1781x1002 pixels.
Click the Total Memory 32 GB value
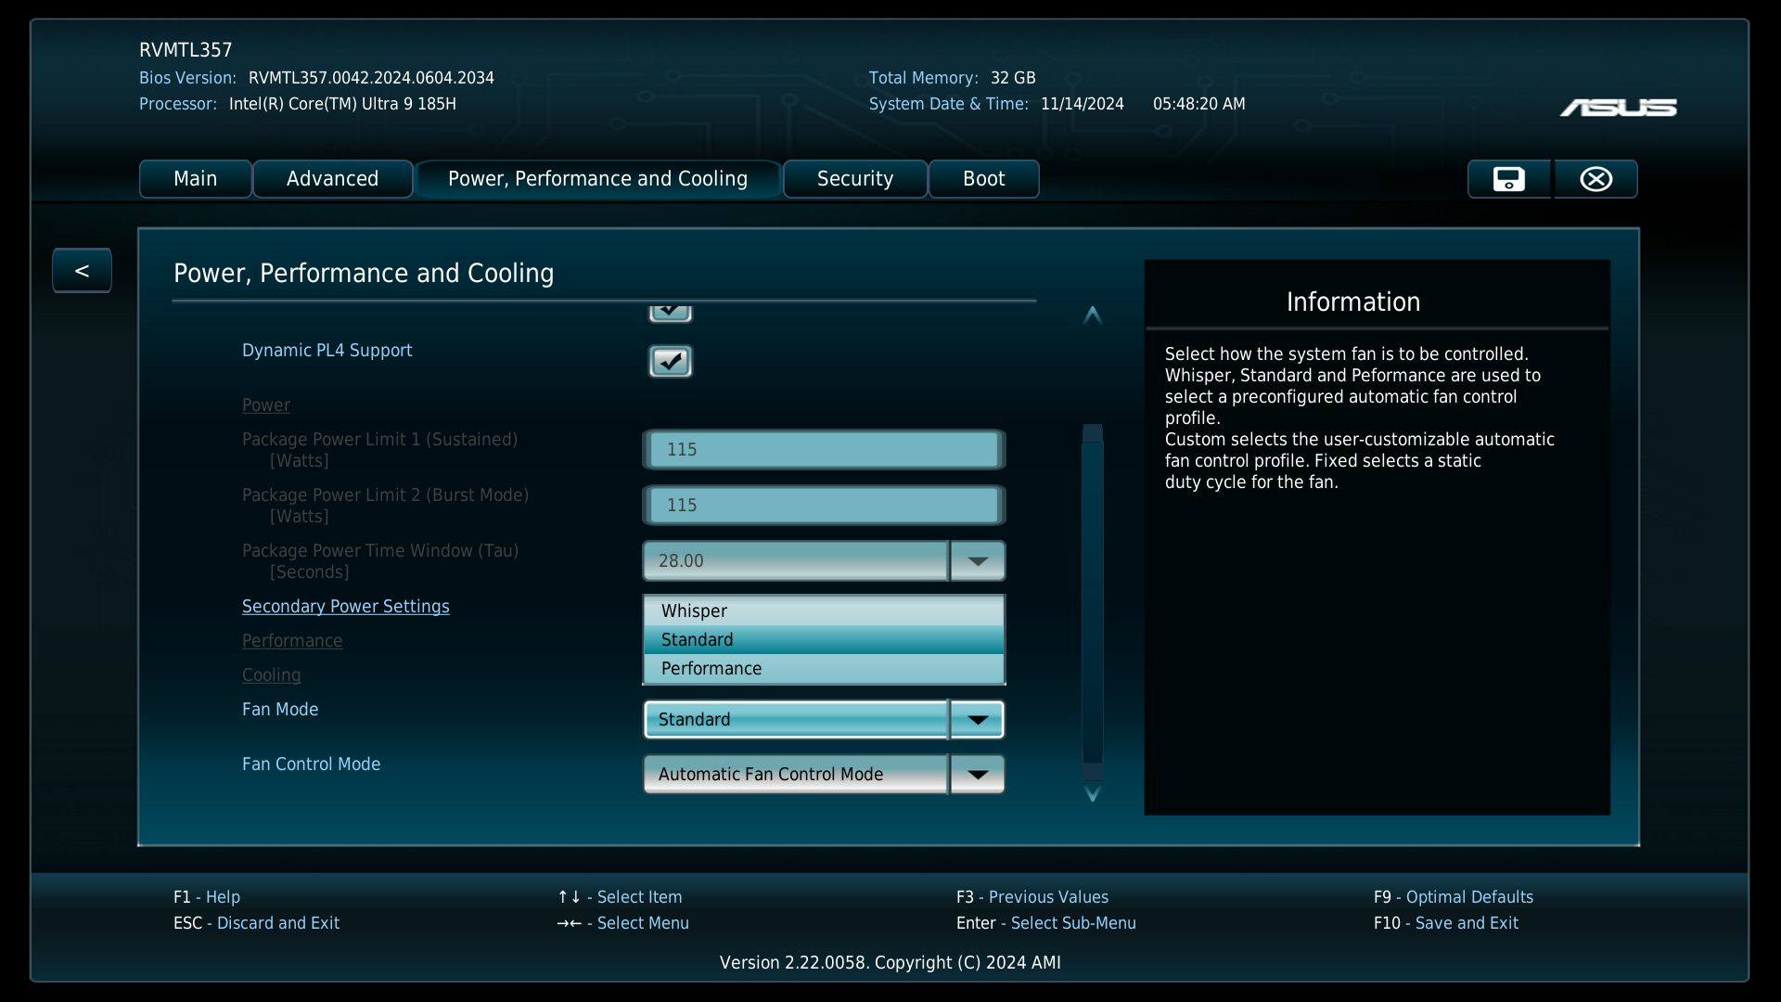pyautogui.click(x=1013, y=78)
